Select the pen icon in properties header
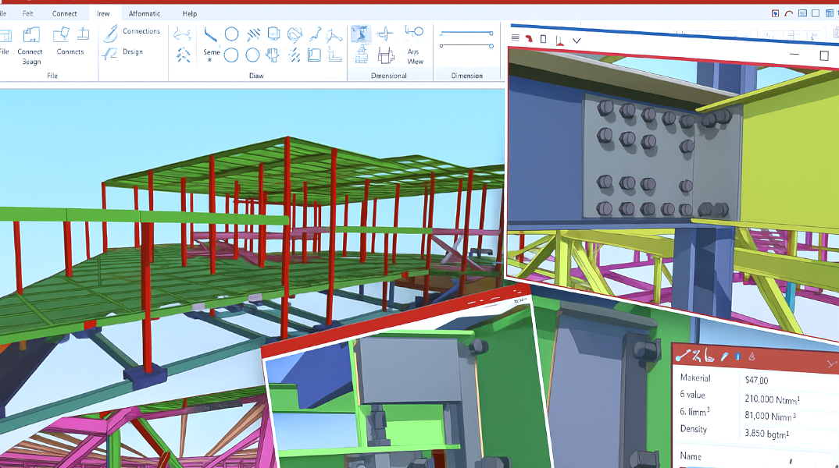The image size is (839, 468). pos(724,356)
